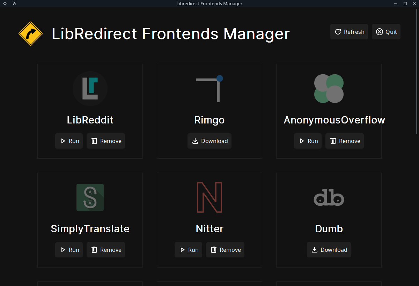Click the Nitter red N logo
Viewport: 419px width, 286px height.
tap(209, 197)
